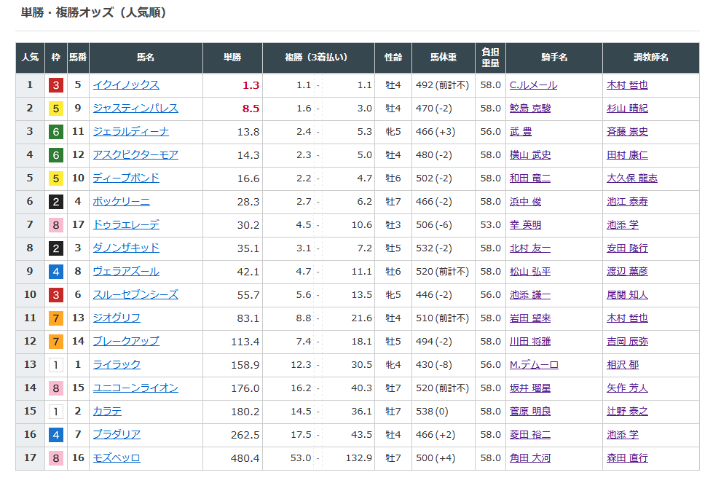
Task: Open trainer link 渡辺 薫彦
Action: pos(627,272)
